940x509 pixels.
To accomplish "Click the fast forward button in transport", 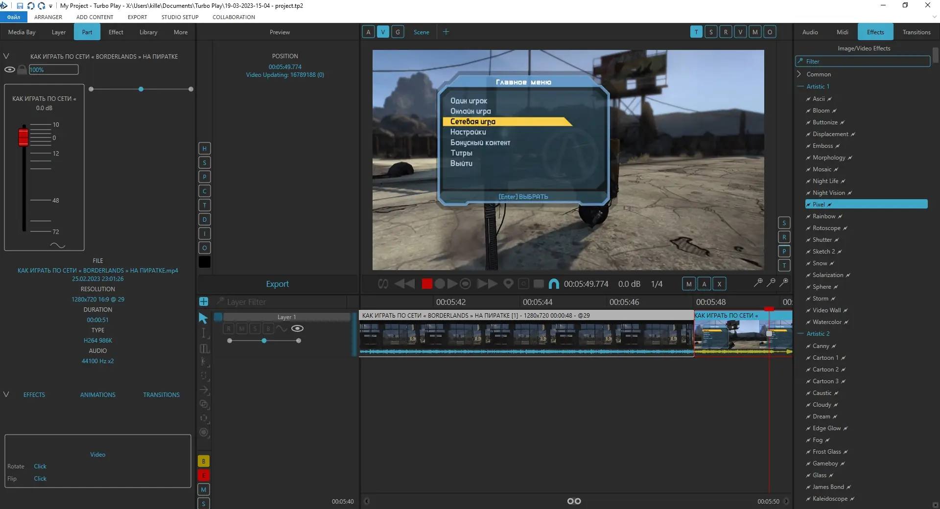I will (x=487, y=284).
